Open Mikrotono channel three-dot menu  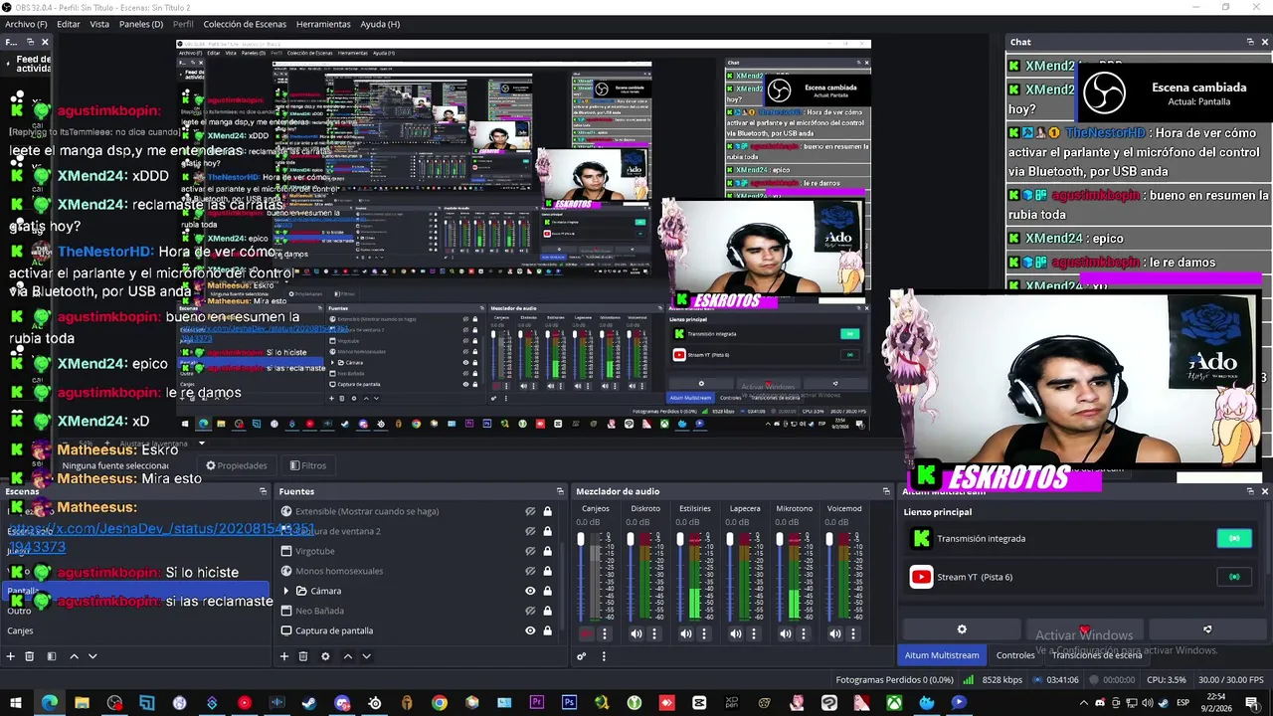pos(803,633)
